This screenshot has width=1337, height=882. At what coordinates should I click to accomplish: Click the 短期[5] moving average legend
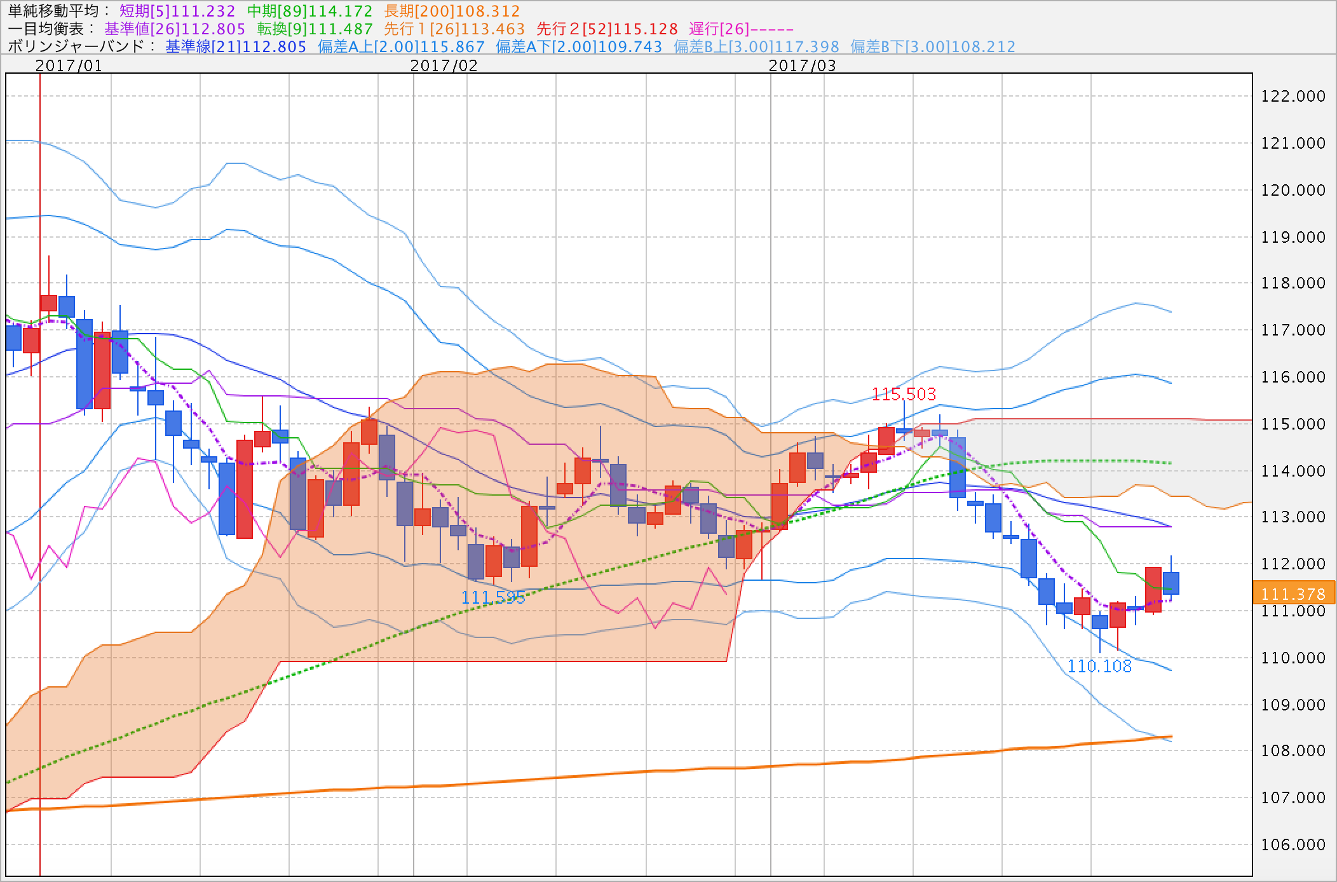tap(177, 11)
